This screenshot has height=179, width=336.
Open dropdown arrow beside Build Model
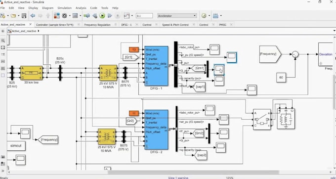click(x=221, y=16)
